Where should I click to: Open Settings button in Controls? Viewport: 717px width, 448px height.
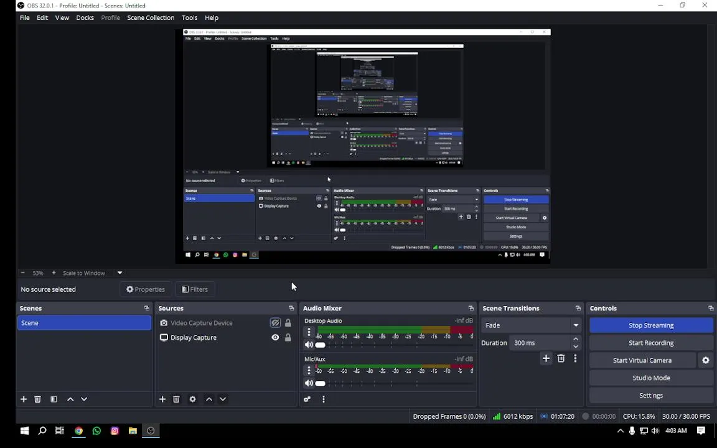click(651, 396)
